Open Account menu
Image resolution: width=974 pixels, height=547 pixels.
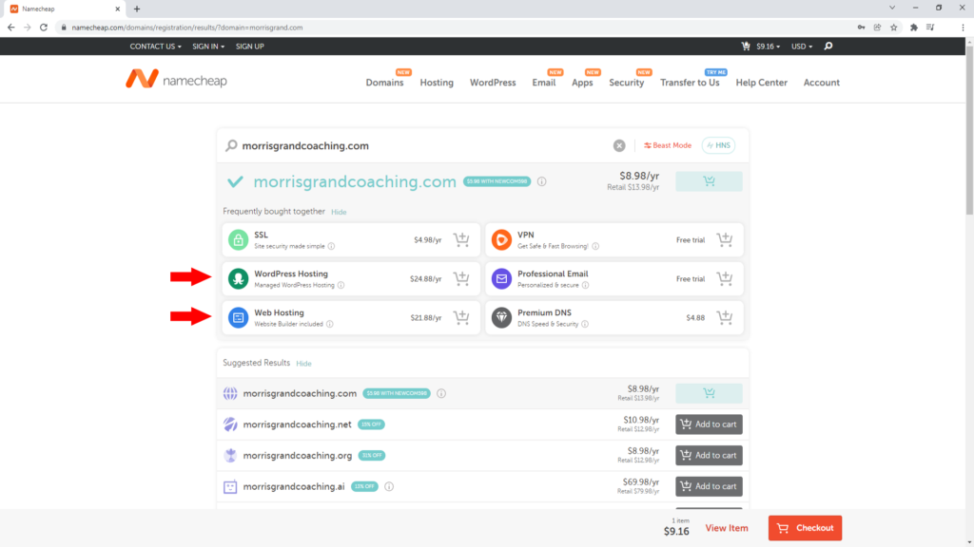(x=821, y=83)
